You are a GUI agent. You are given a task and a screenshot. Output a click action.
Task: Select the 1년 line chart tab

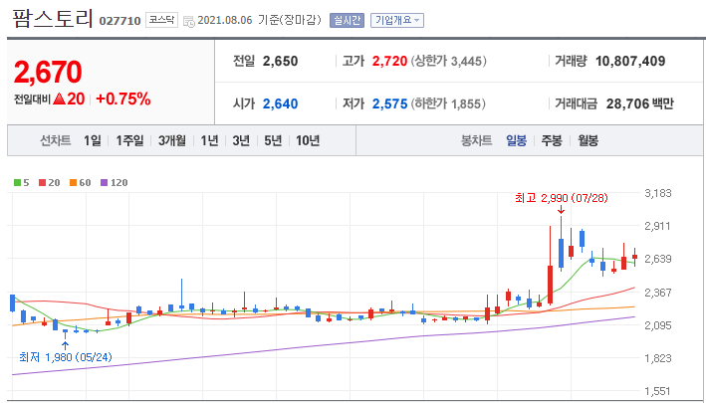(x=209, y=140)
